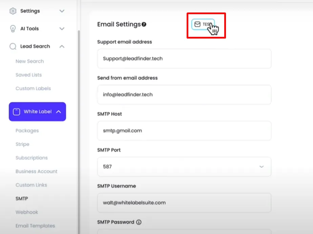313x234 pixels.
Task: Open New Search in sidebar
Action: 30,62
